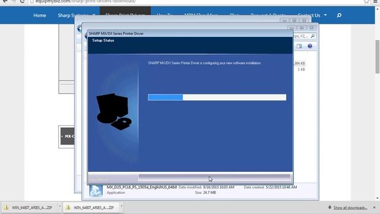
Task: Click the browser vertical scrollbar thumb
Action: 378,56
